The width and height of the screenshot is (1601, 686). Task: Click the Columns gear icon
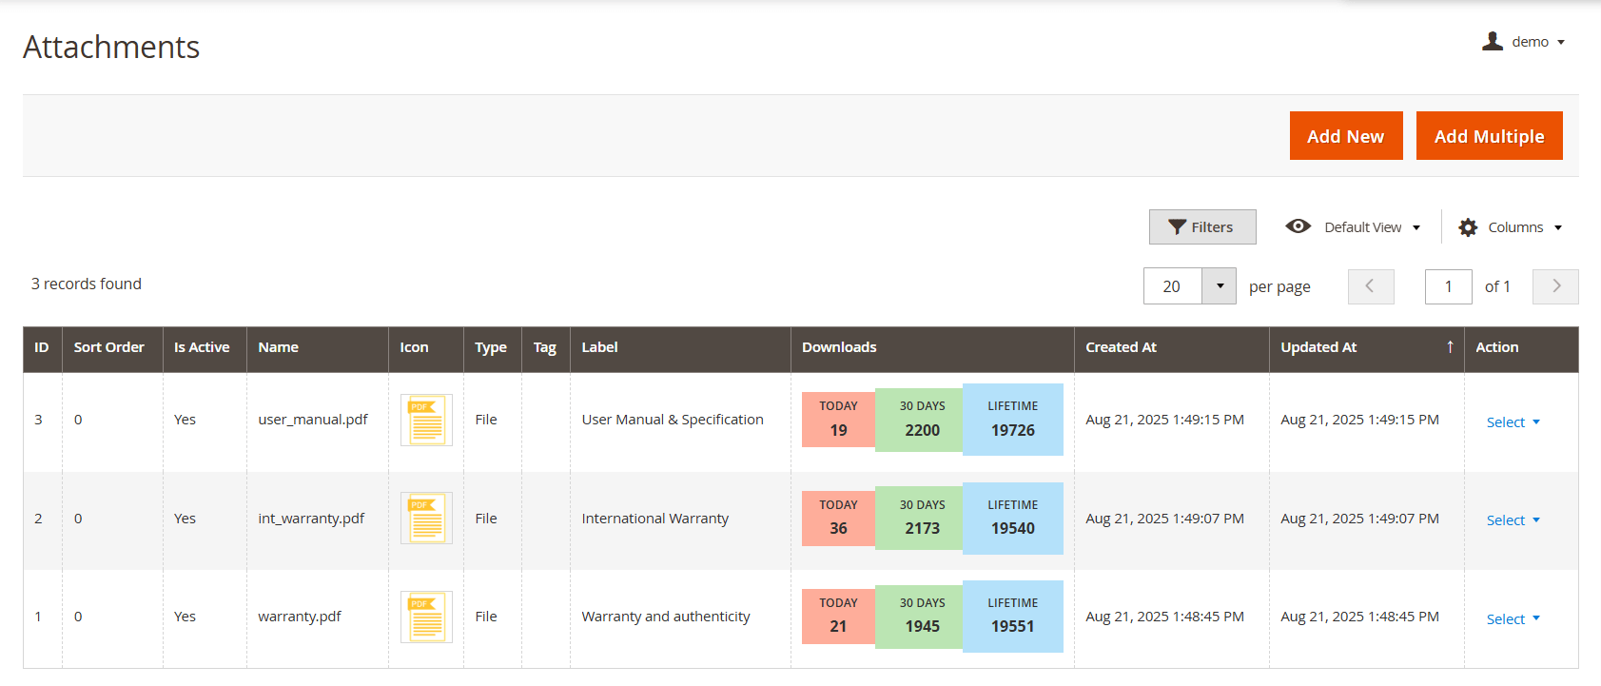[x=1468, y=227]
